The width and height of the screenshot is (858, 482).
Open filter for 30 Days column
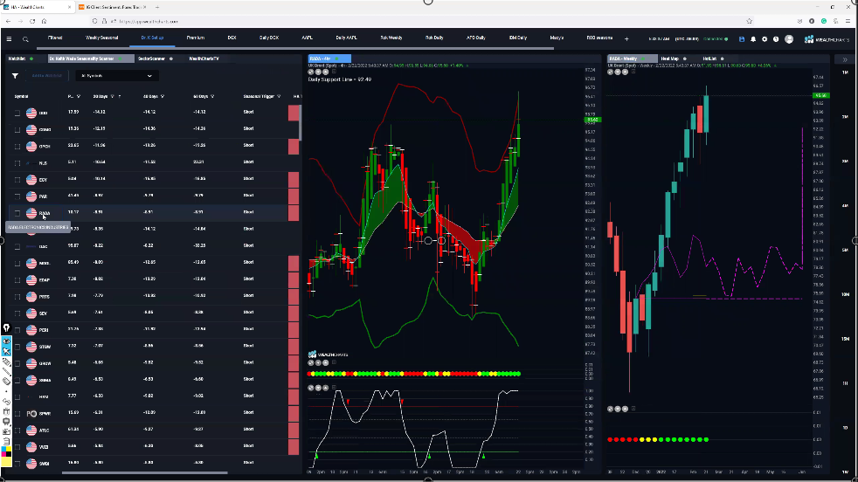(x=113, y=97)
